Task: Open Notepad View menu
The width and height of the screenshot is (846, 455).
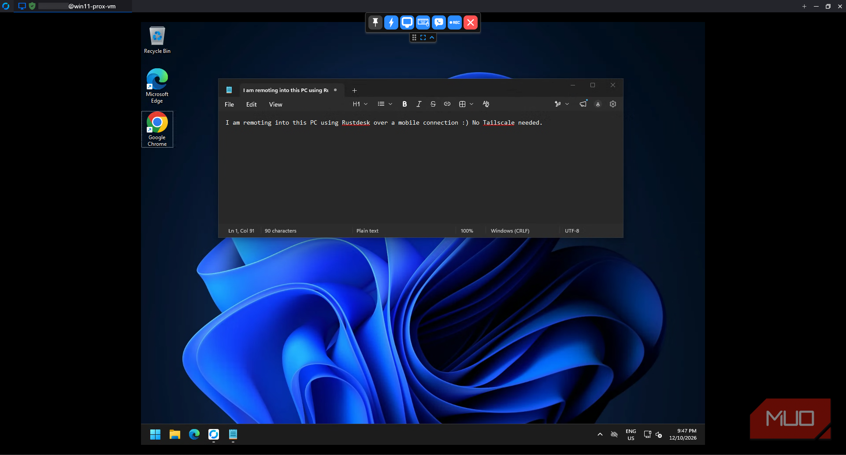Action: 276,104
